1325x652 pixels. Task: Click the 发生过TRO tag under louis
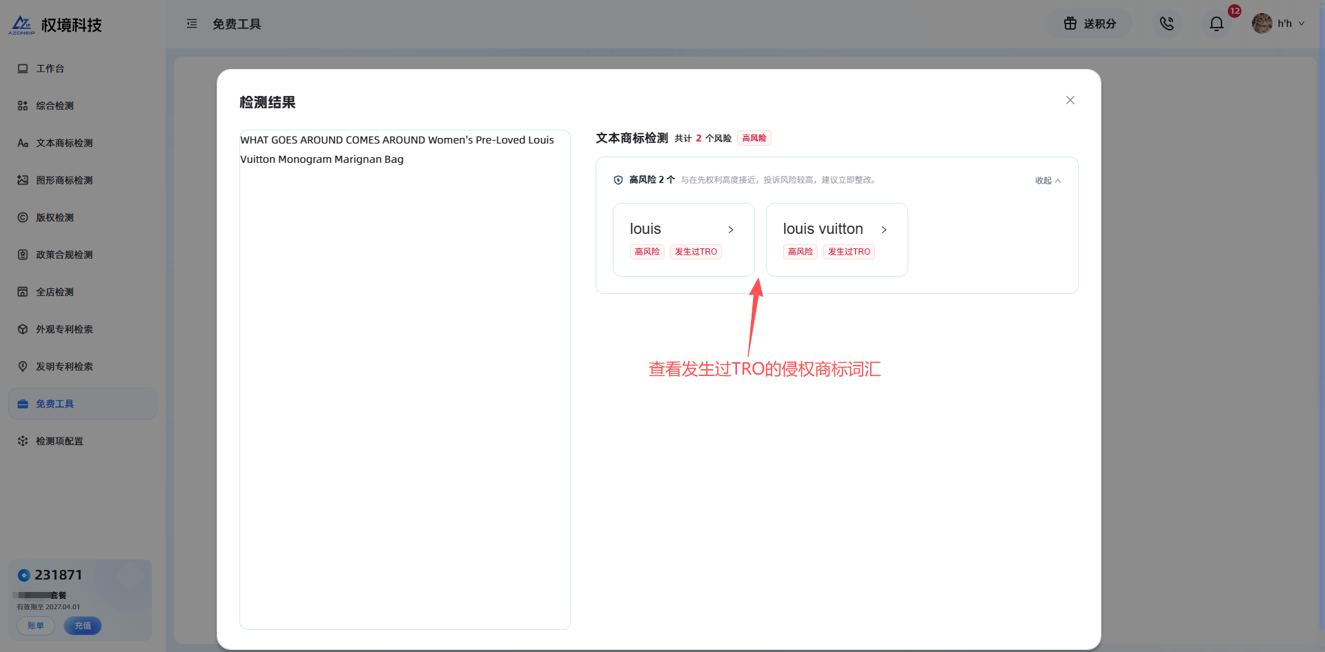point(696,252)
